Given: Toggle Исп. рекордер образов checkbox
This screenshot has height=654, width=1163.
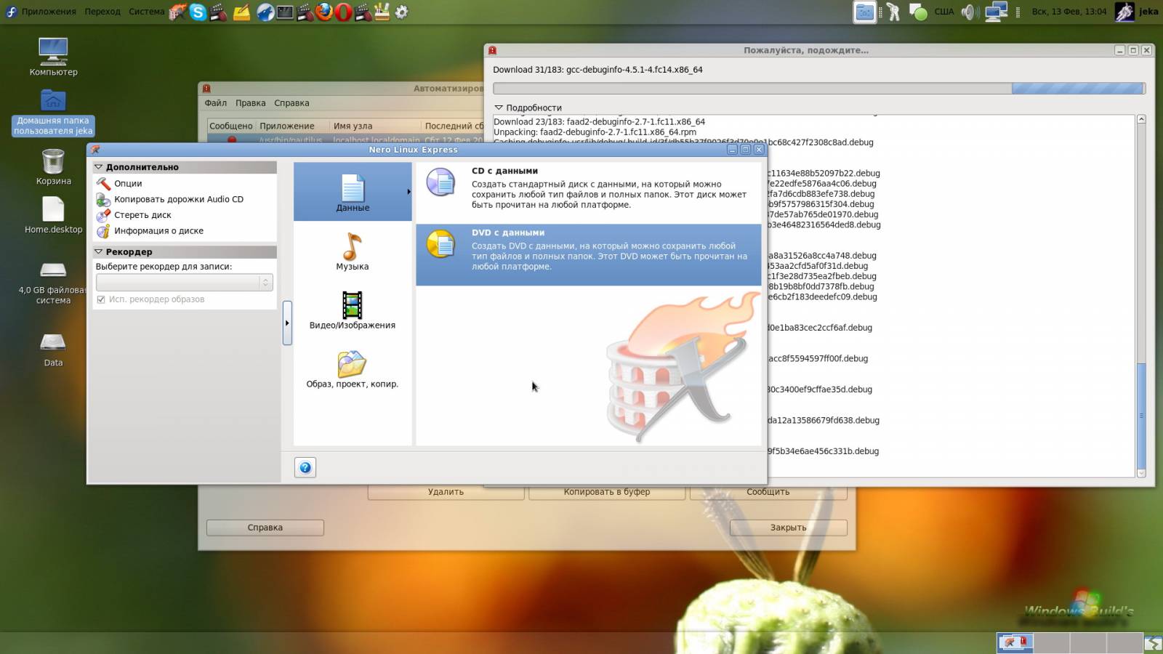Looking at the screenshot, I should tap(101, 299).
